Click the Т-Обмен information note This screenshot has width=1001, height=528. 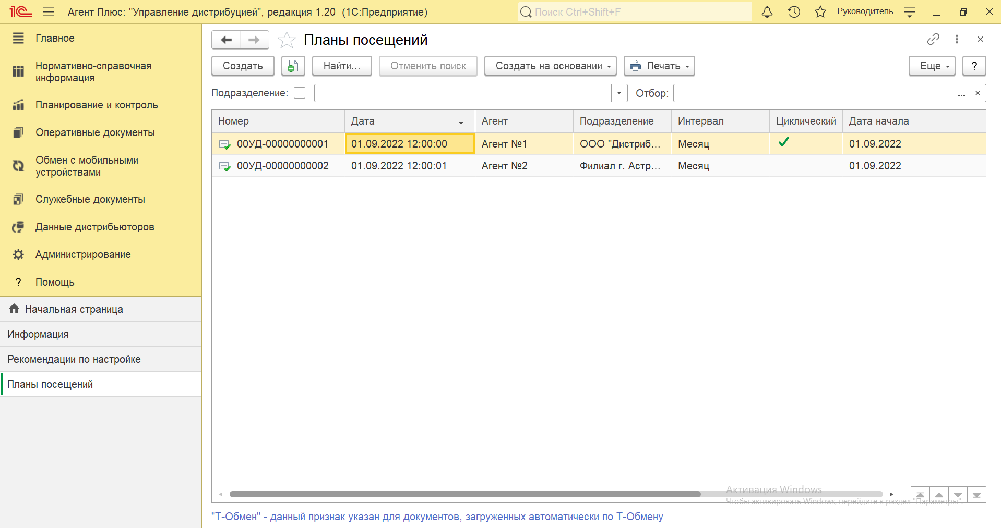(437, 517)
